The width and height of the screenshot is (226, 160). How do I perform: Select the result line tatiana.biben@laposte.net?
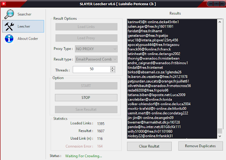[157, 95]
